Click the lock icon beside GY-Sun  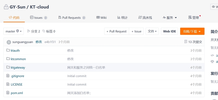(x=6, y=7)
